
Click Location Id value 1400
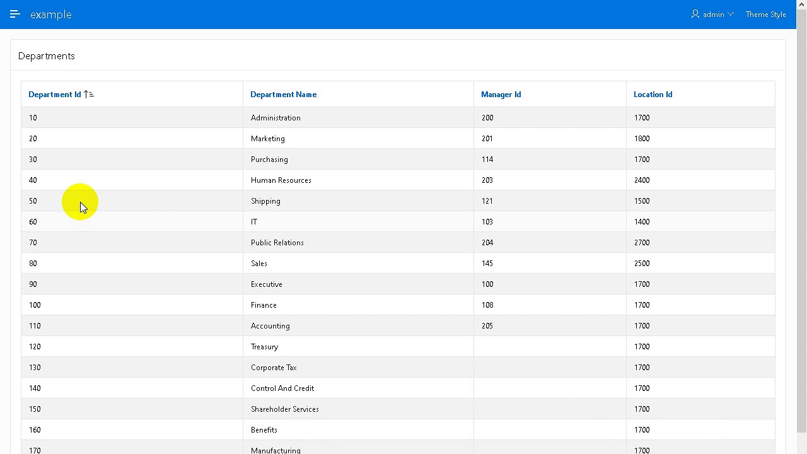pyautogui.click(x=642, y=222)
